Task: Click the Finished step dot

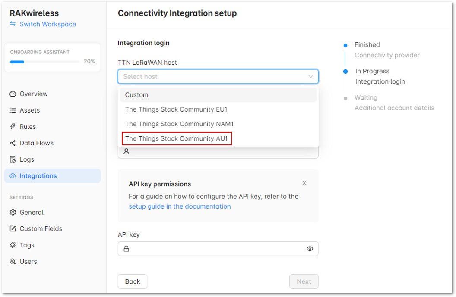Action: click(345, 45)
